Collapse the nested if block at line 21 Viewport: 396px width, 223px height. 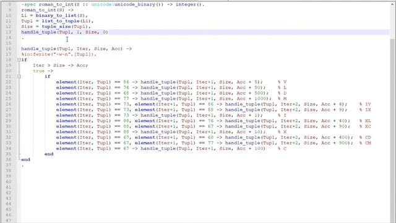[19, 76]
